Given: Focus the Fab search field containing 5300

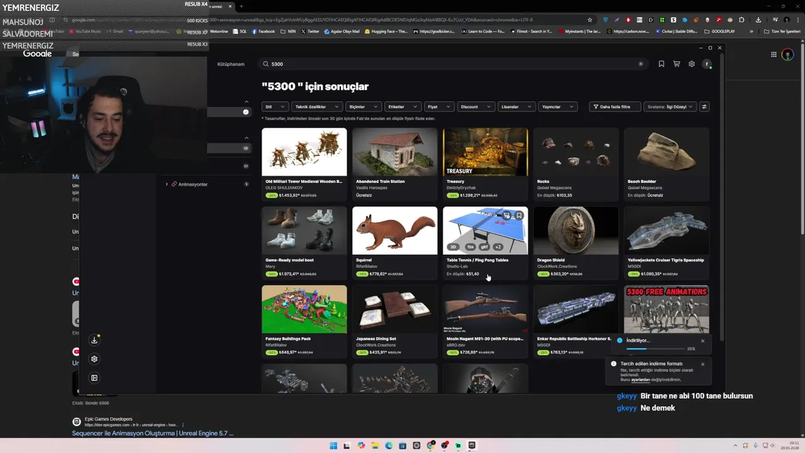Looking at the screenshot, I should 453,64.
